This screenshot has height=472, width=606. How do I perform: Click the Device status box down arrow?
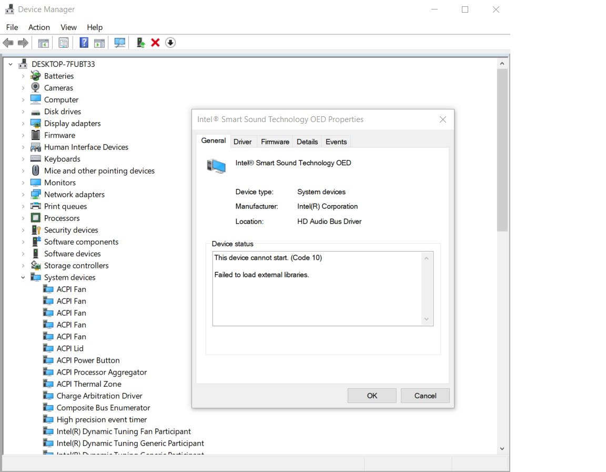tap(426, 319)
